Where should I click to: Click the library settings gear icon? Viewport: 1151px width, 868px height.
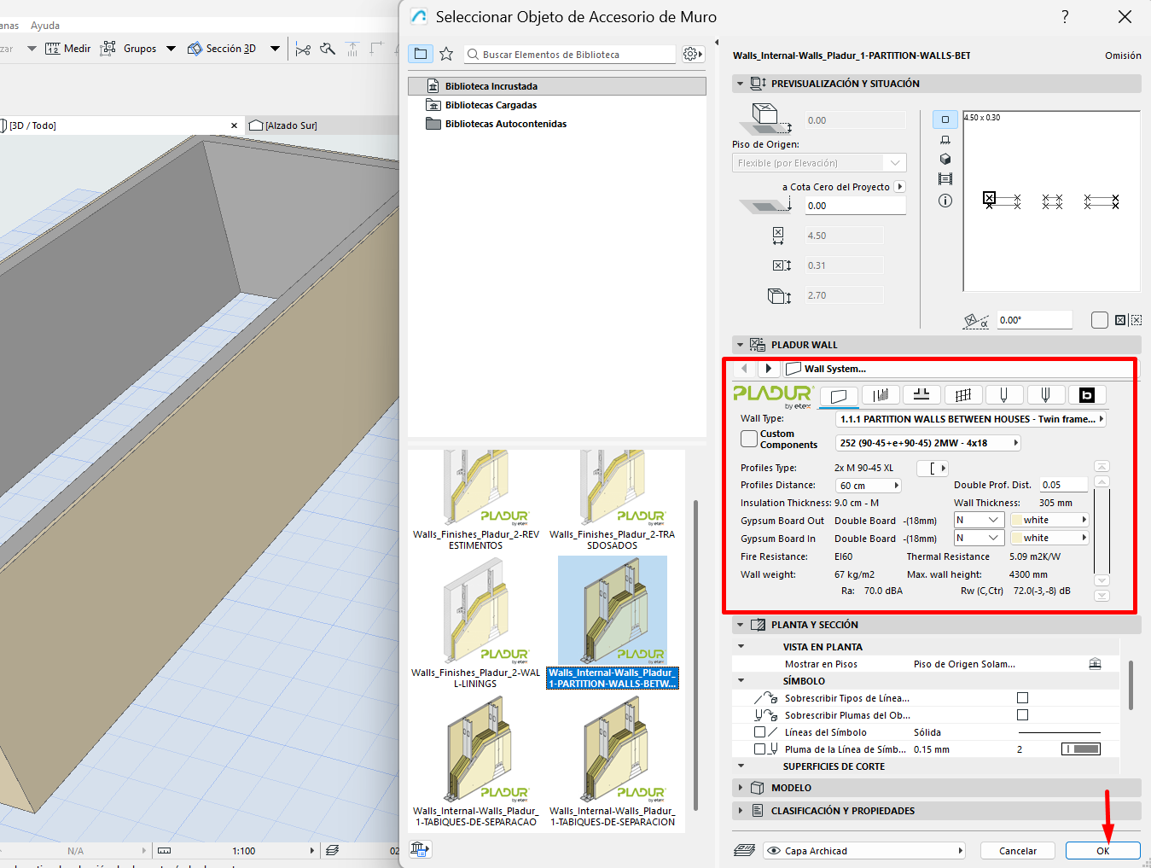[692, 54]
